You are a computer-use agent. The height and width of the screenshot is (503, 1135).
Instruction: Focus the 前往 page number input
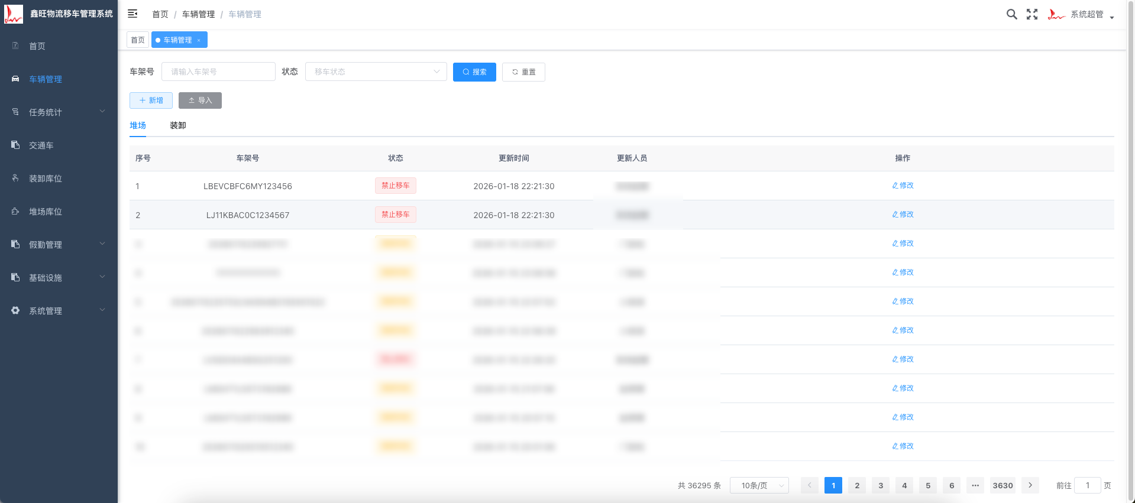(x=1087, y=485)
